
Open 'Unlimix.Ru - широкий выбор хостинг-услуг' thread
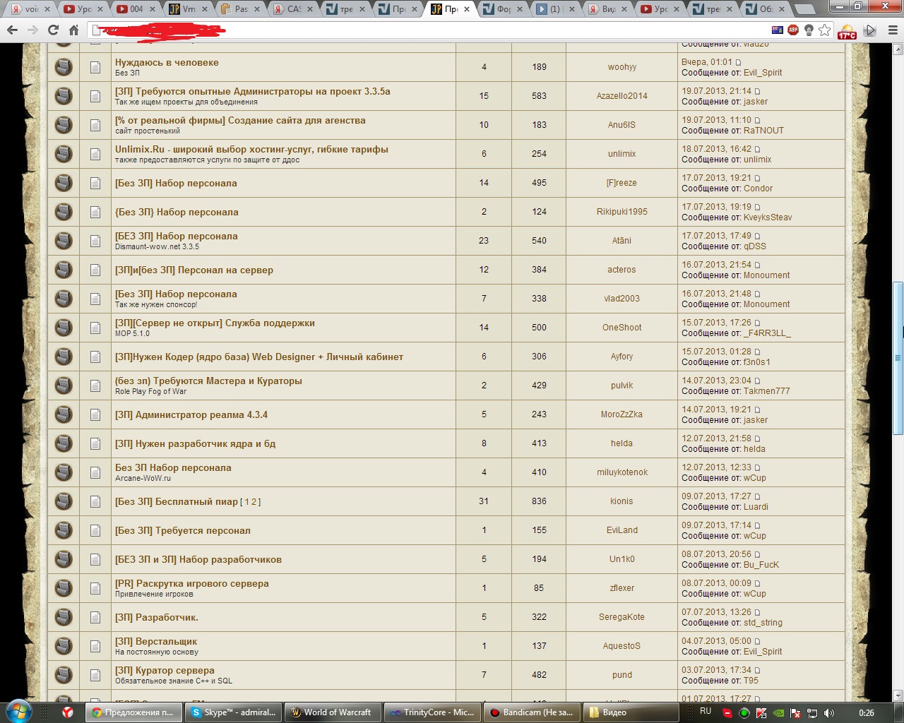[x=251, y=149]
